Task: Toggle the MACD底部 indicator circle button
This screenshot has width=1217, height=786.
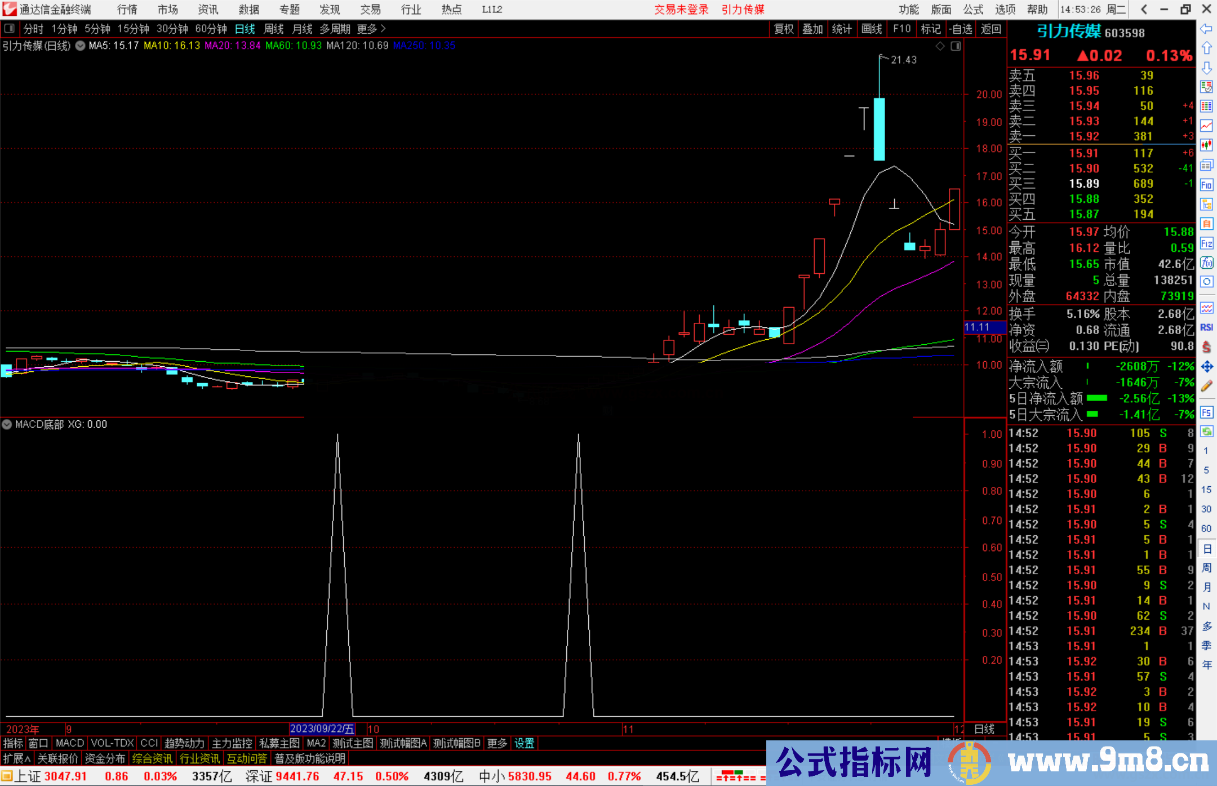Action: 7,424
